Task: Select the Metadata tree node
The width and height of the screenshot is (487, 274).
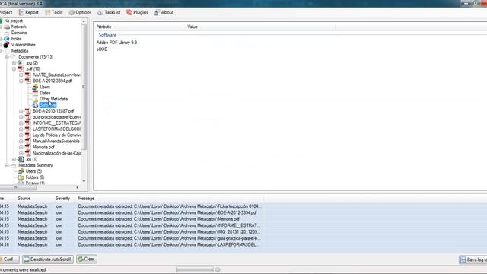Action: pos(20,51)
